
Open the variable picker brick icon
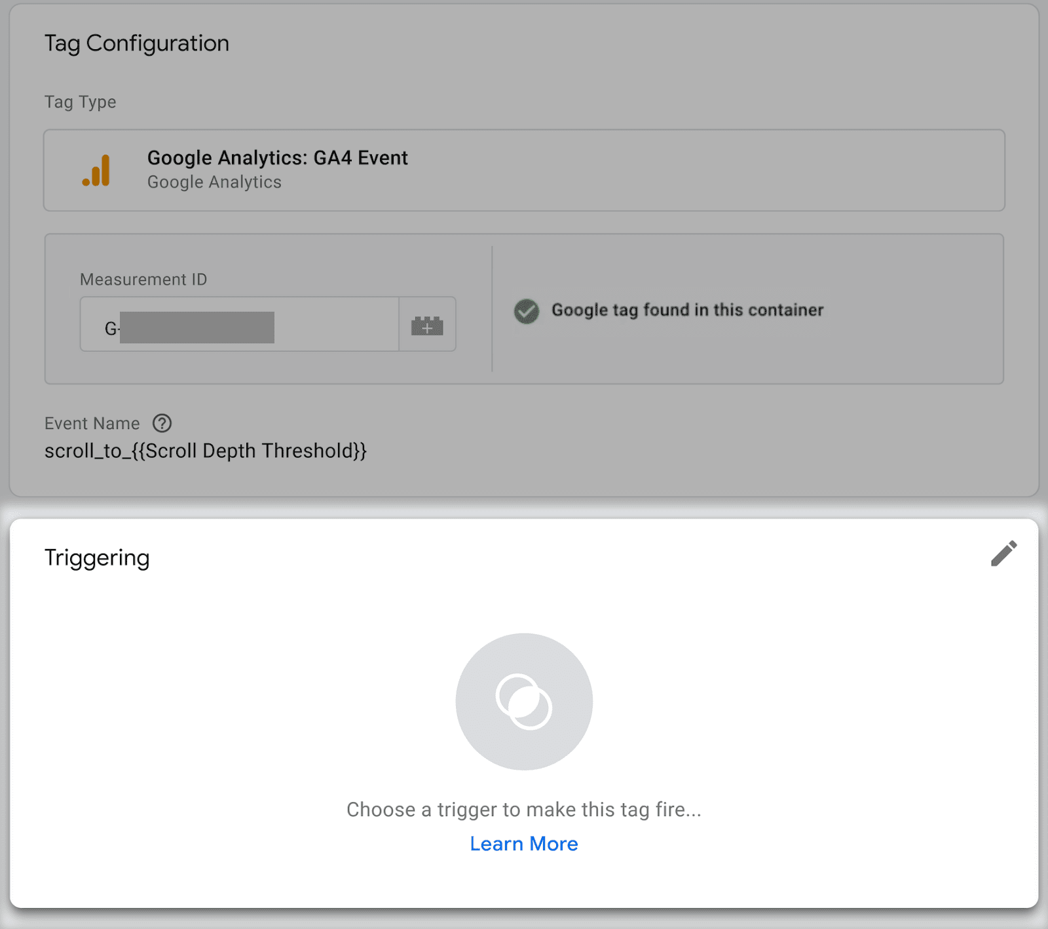(x=426, y=324)
